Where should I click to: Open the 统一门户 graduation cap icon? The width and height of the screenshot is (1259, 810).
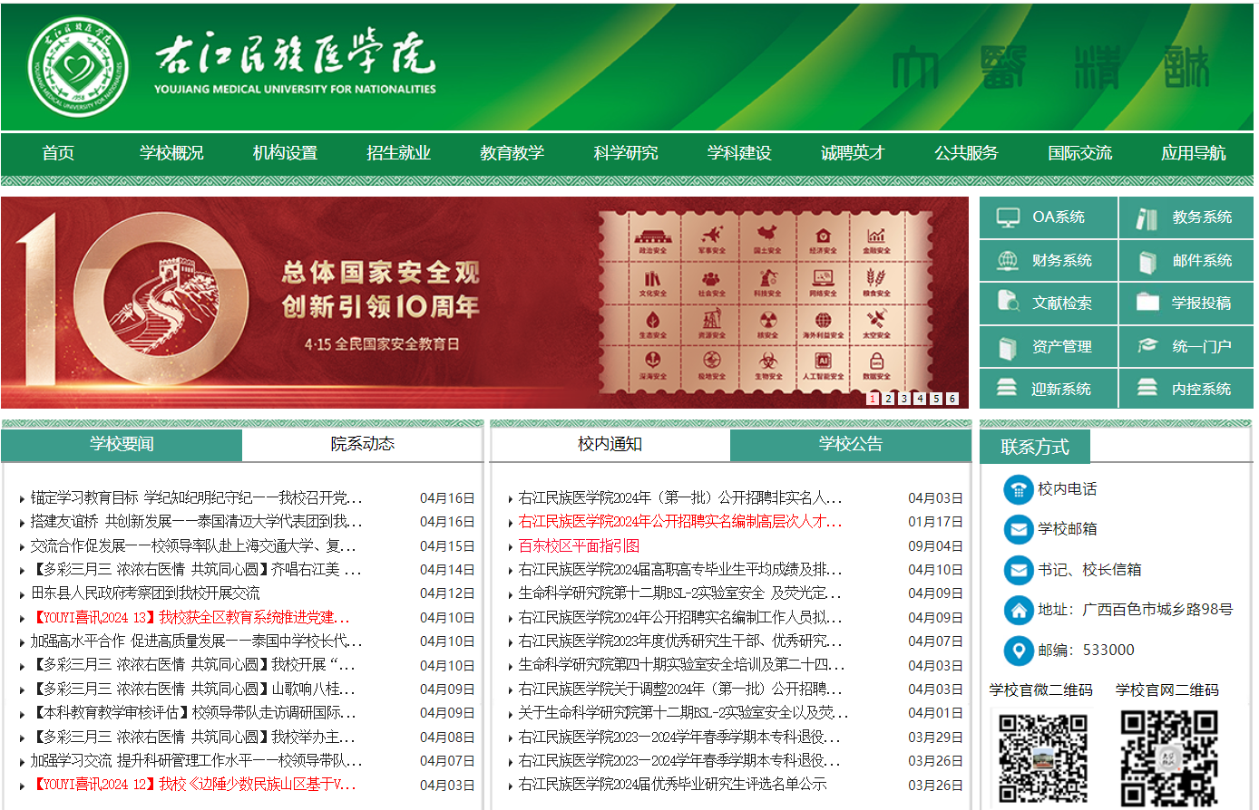pyautogui.click(x=1147, y=345)
